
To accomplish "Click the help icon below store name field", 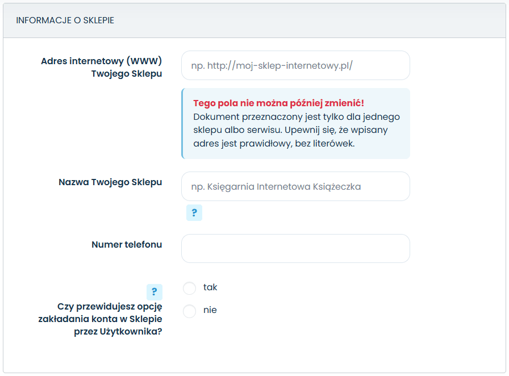I will (x=194, y=212).
